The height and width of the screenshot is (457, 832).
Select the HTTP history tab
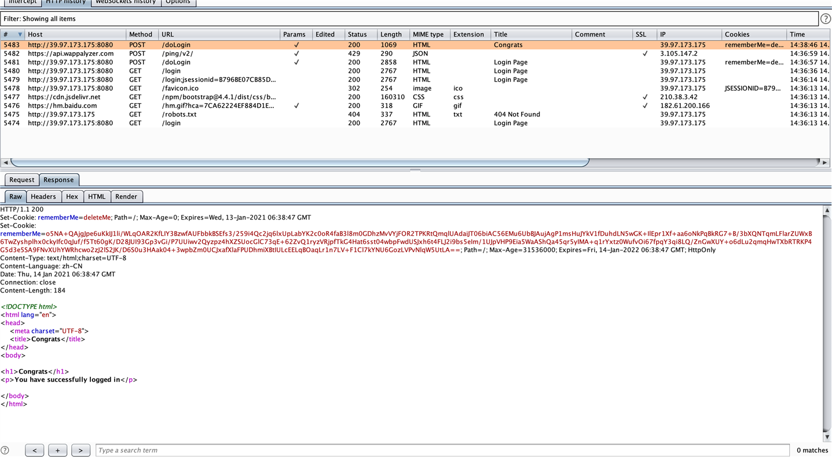66,2
